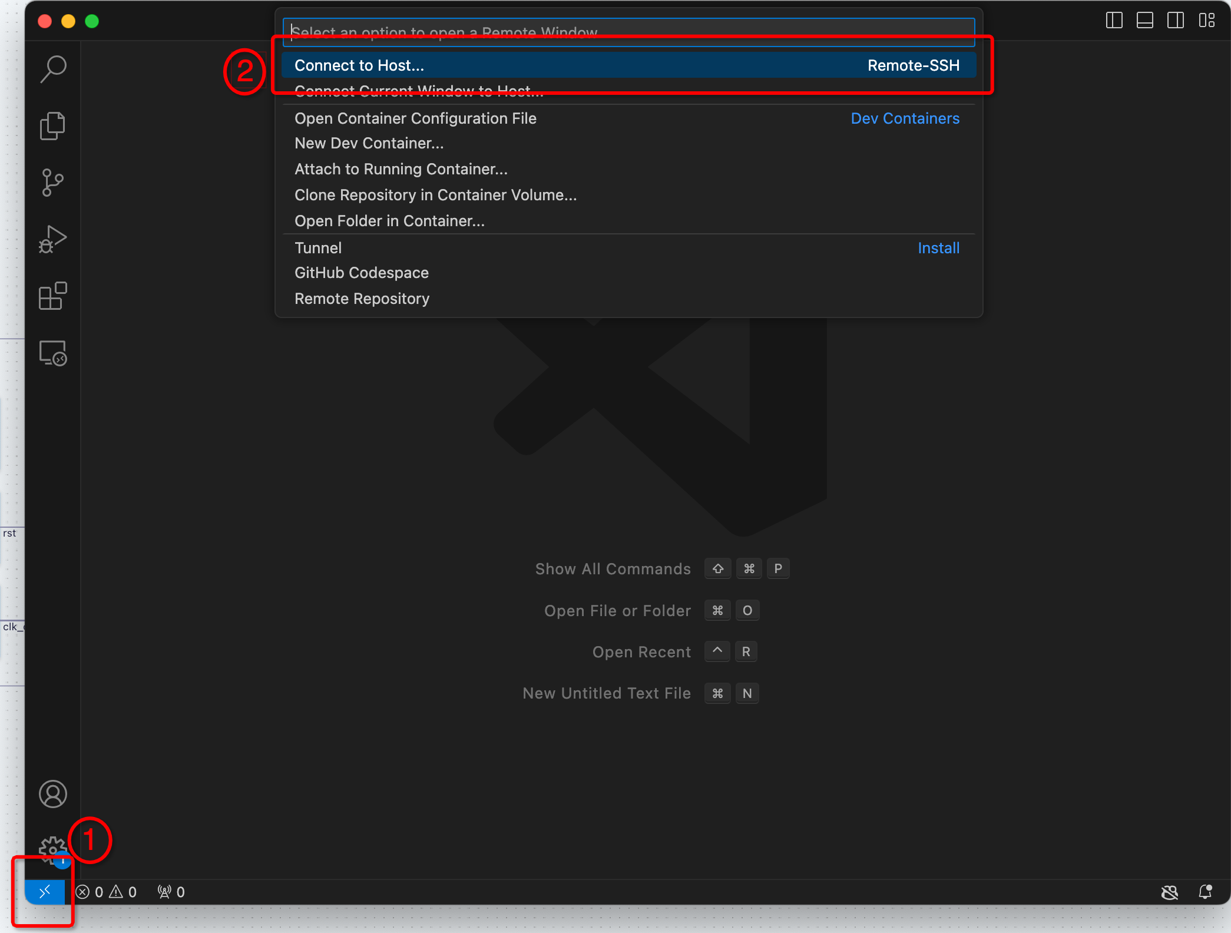Select Connect to Host… Remote-SSH option
The width and height of the screenshot is (1231, 933).
coord(628,65)
